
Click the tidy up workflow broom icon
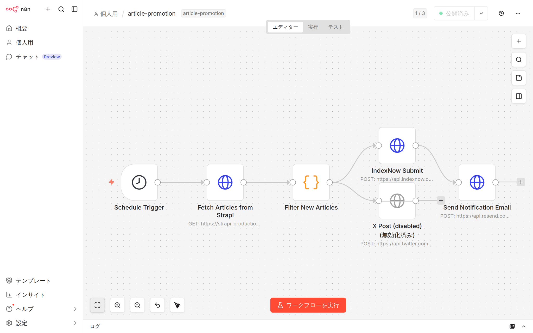(177, 305)
